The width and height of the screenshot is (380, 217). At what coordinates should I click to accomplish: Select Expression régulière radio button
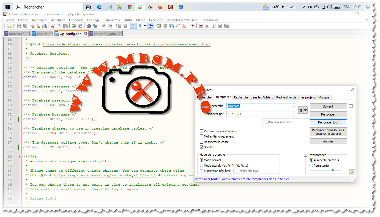tap(201, 171)
